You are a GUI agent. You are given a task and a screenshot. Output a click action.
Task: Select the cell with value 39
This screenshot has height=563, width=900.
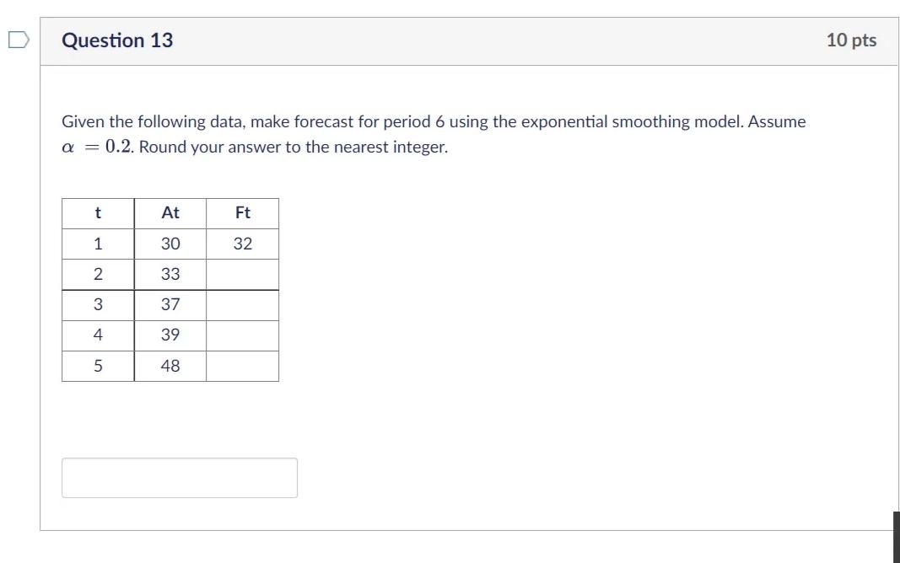pyautogui.click(x=170, y=335)
